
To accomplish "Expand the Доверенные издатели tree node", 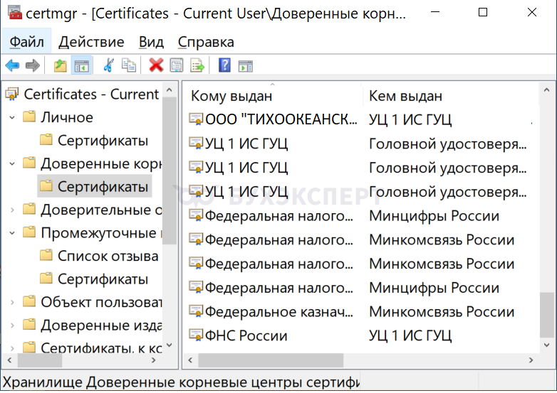I will click(12, 325).
